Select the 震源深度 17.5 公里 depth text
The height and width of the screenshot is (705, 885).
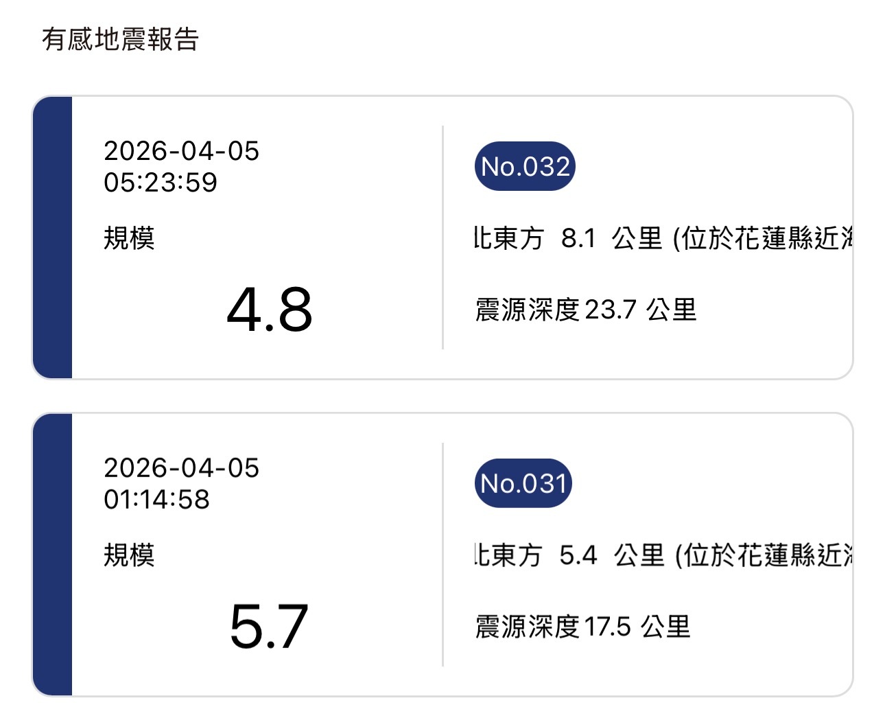click(x=583, y=626)
